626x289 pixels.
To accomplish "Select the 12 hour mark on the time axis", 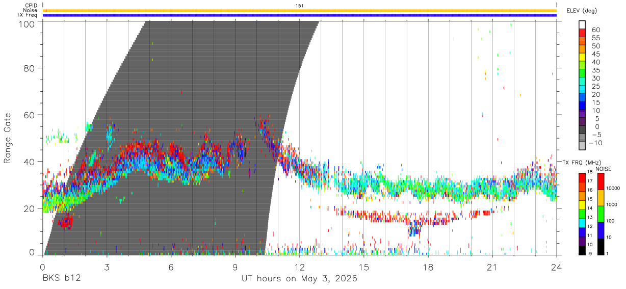I will (300, 266).
